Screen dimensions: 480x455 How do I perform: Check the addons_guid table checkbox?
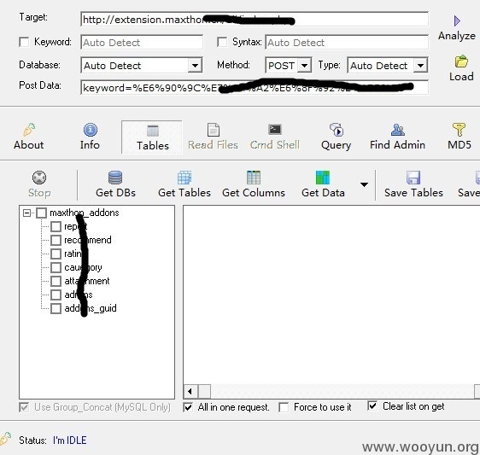[56, 308]
